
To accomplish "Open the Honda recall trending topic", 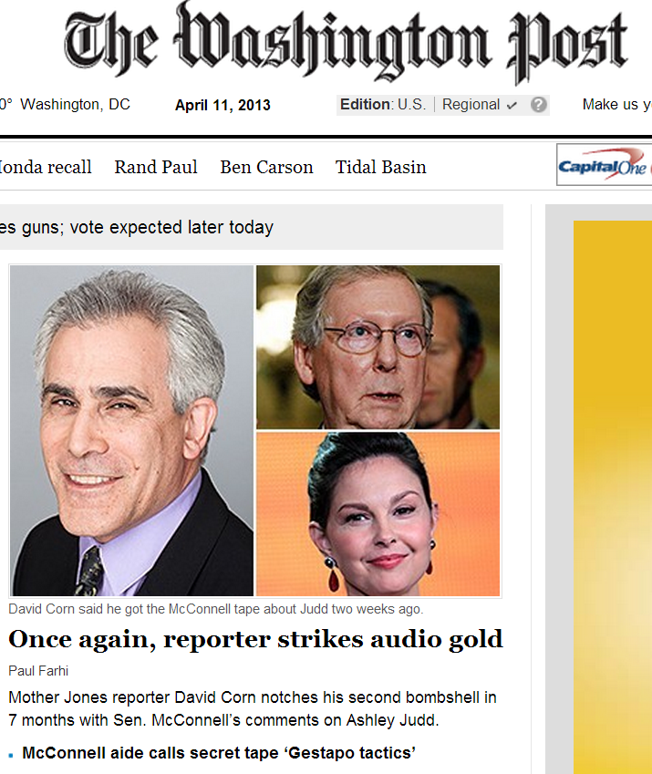I will tap(46, 168).
